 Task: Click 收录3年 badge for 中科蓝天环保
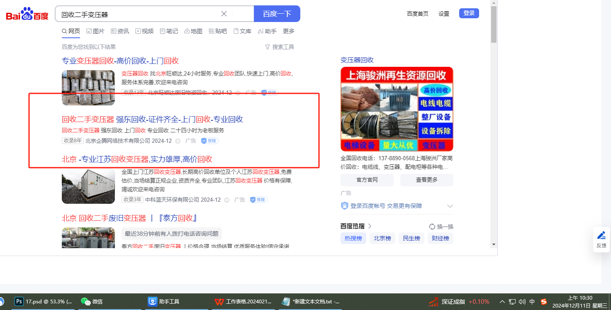click(x=132, y=200)
